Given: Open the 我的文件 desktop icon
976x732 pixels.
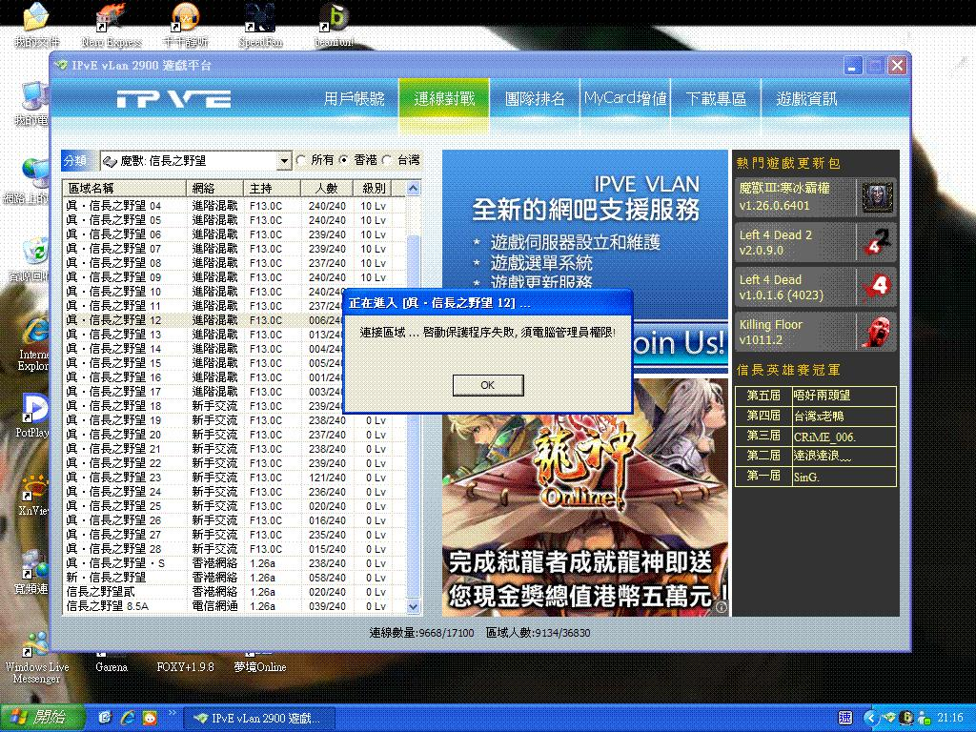Looking at the screenshot, I should [x=36, y=25].
